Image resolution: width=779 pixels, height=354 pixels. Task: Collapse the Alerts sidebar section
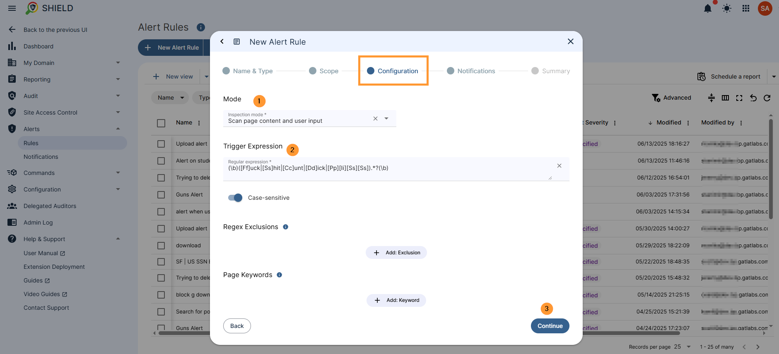(x=118, y=129)
